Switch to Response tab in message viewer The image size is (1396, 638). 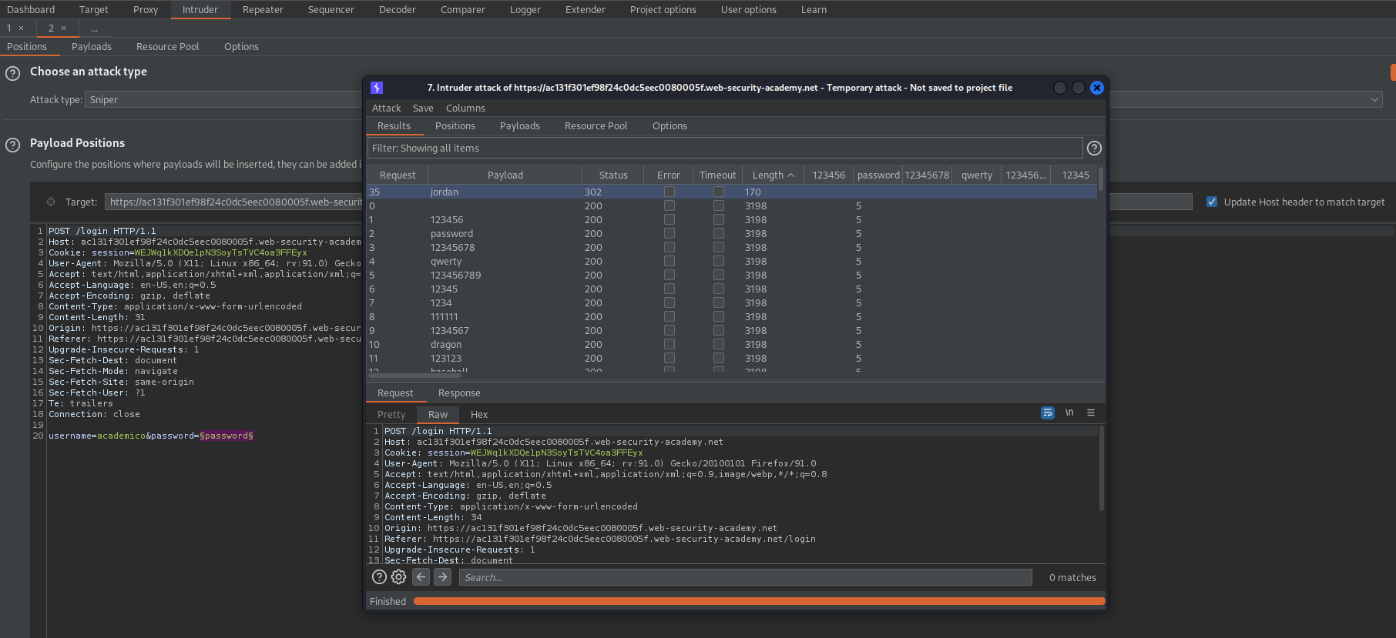[459, 393]
